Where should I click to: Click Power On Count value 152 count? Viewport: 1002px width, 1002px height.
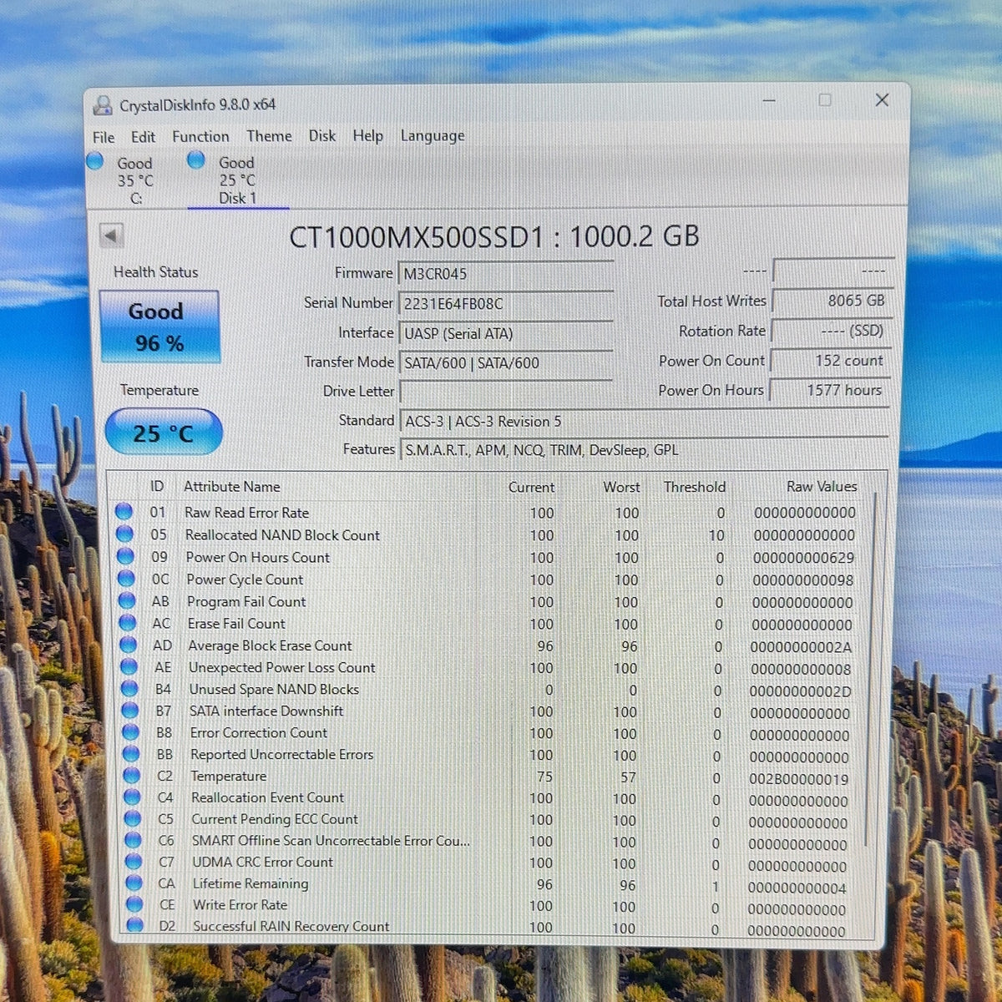click(831, 361)
